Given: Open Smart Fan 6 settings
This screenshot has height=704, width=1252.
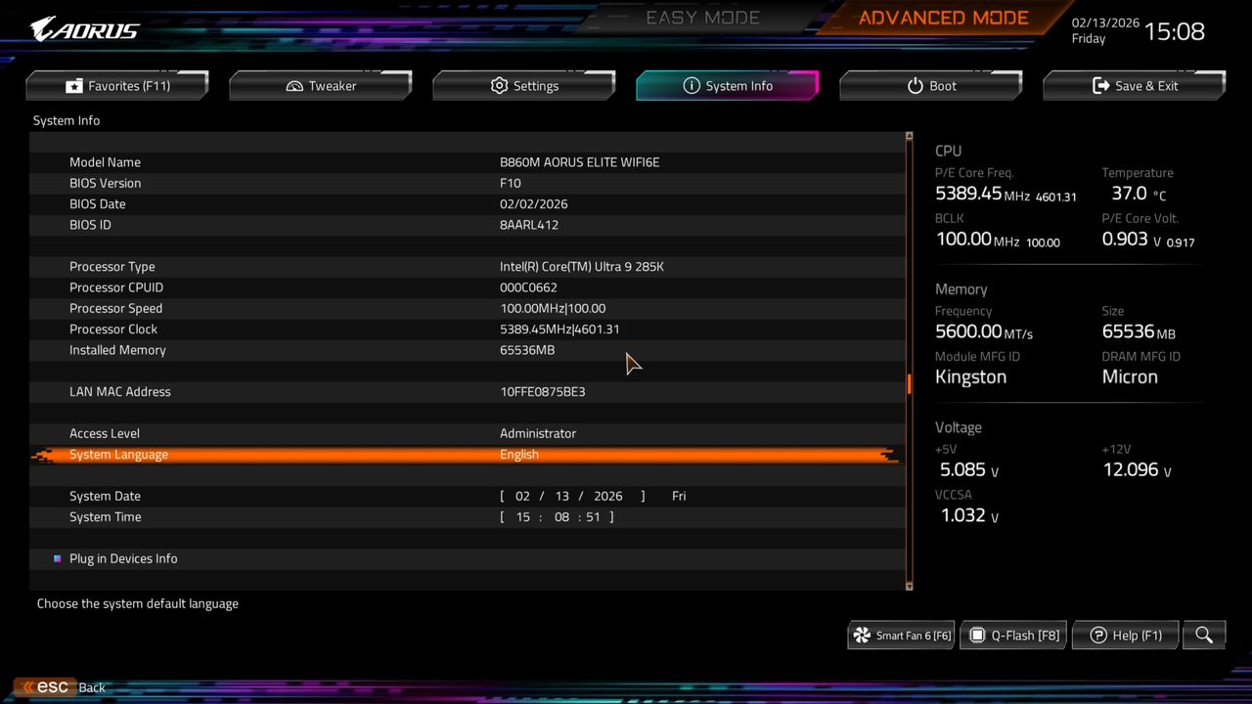Looking at the screenshot, I should click(899, 635).
